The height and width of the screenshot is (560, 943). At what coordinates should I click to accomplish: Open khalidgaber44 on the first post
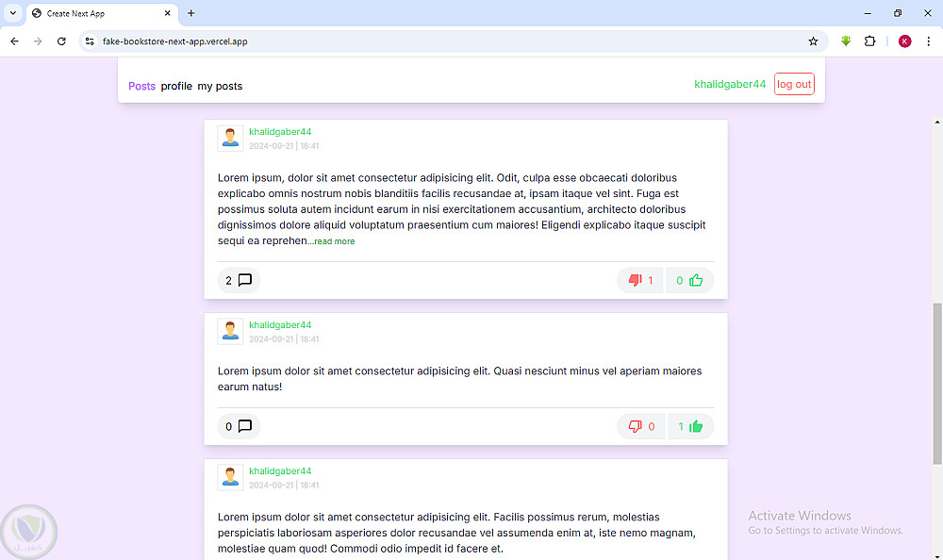point(280,132)
